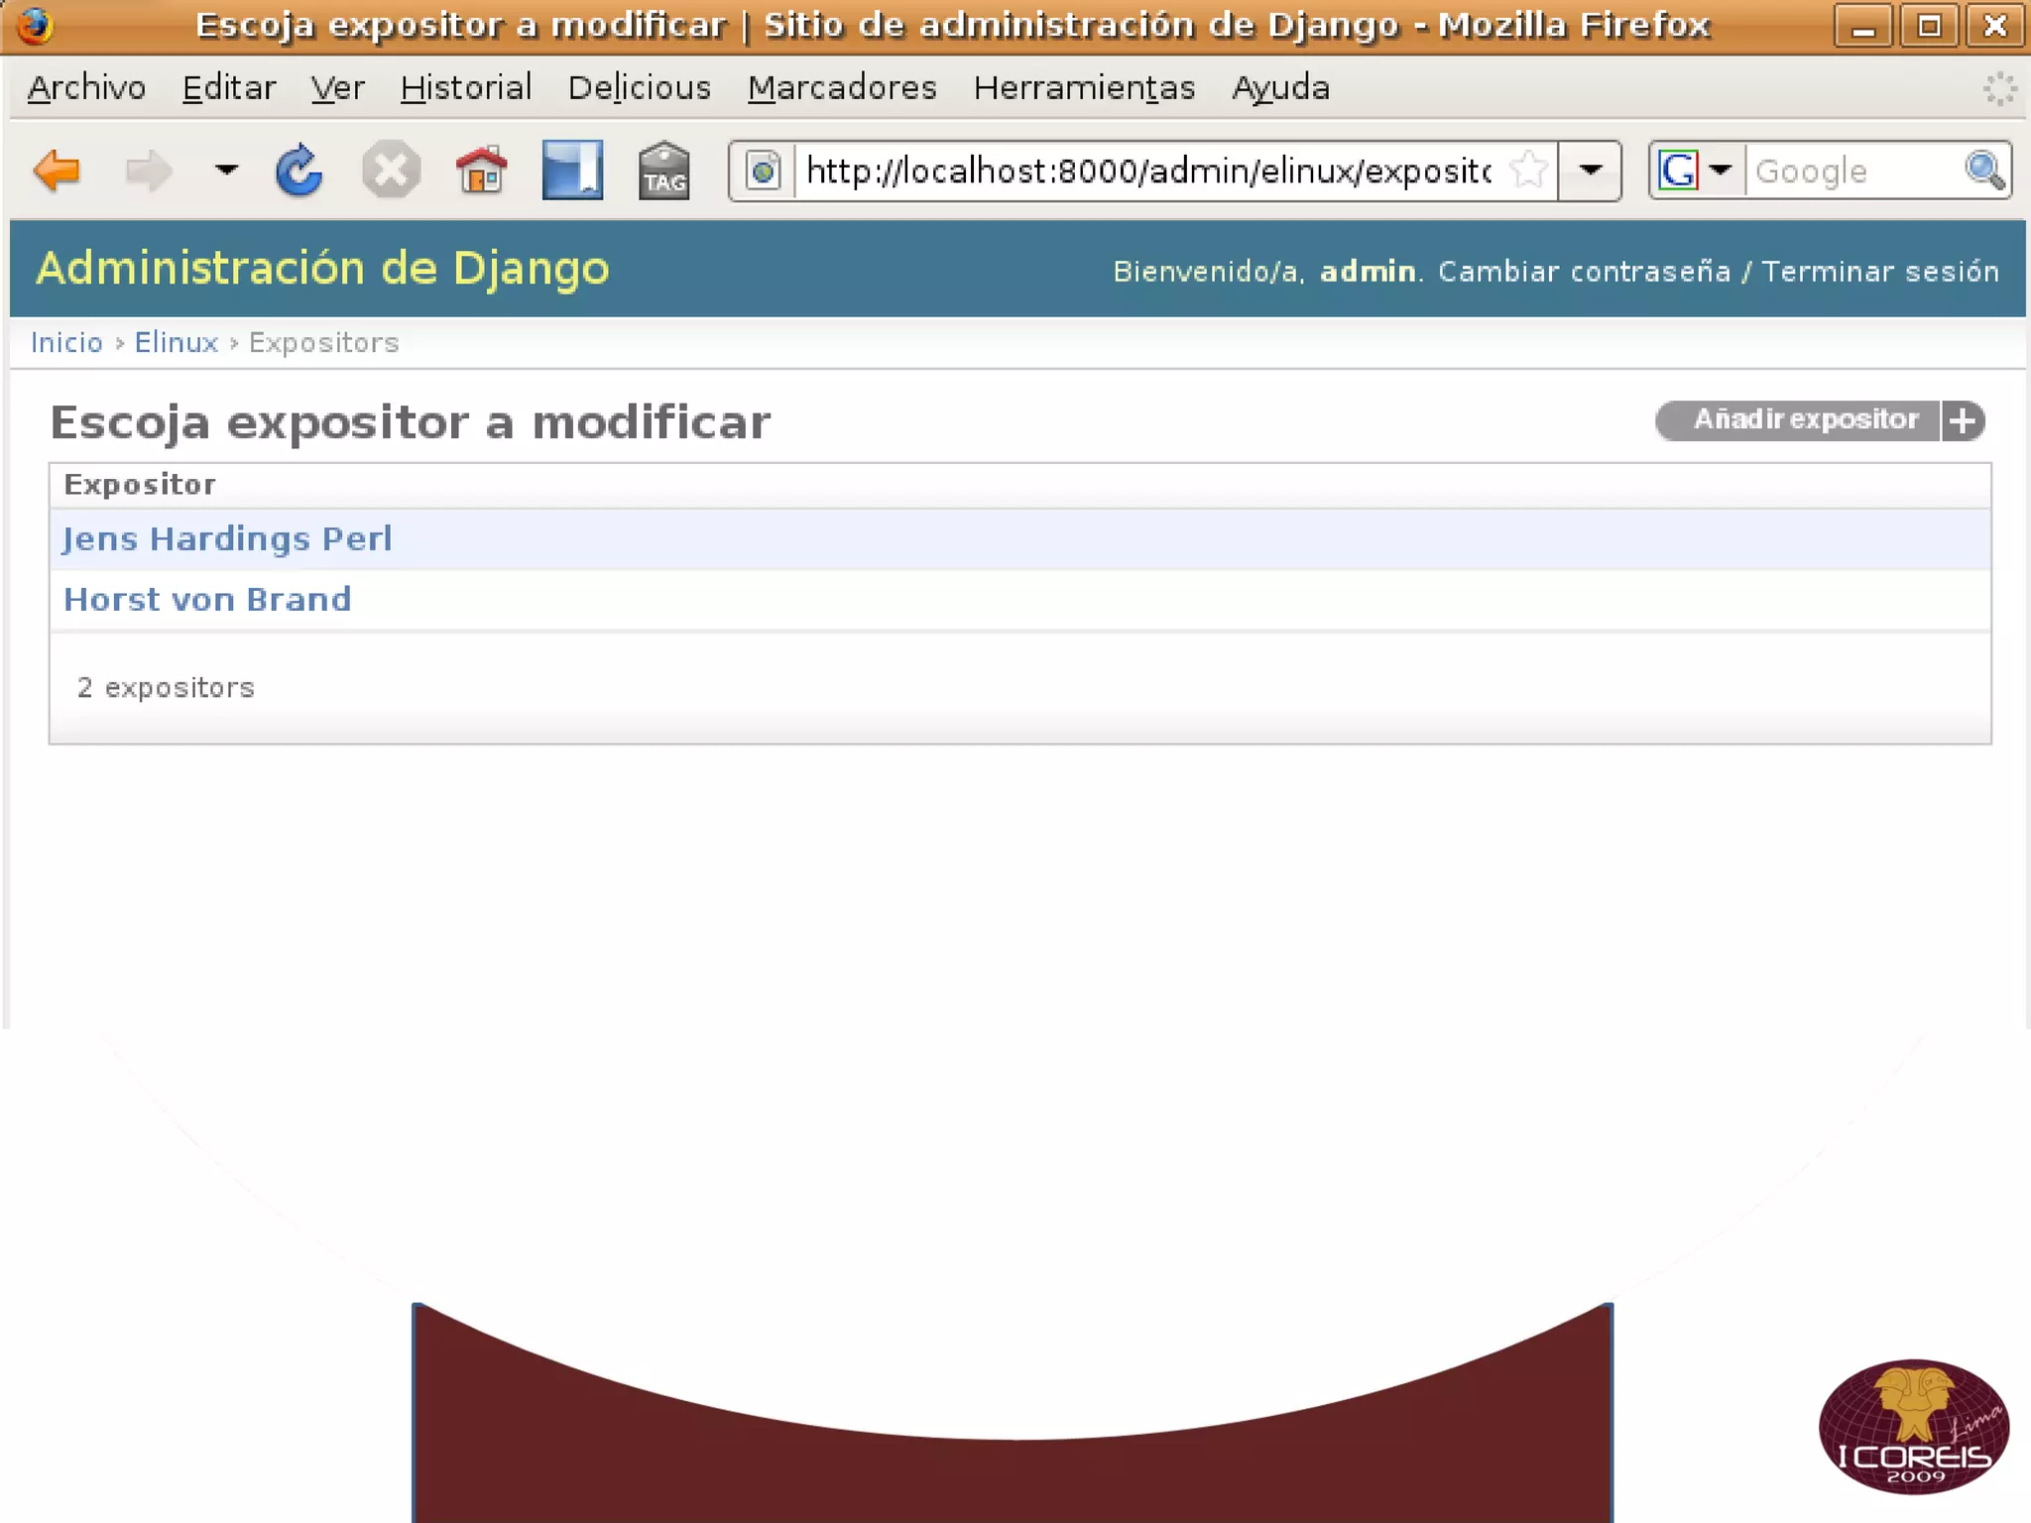Focus the Google search field
Image resolution: width=2031 pixels, height=1523 pixels.
tap(1852, 172)
